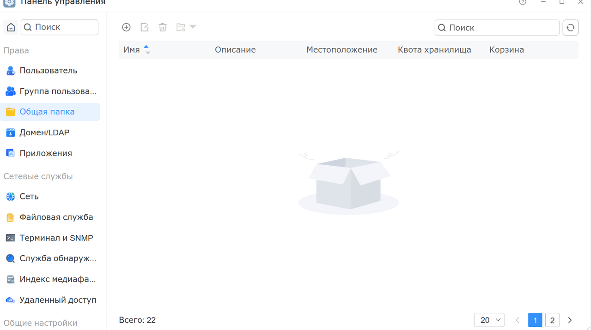Click the refresh icon button

click(x=571, y=28)
